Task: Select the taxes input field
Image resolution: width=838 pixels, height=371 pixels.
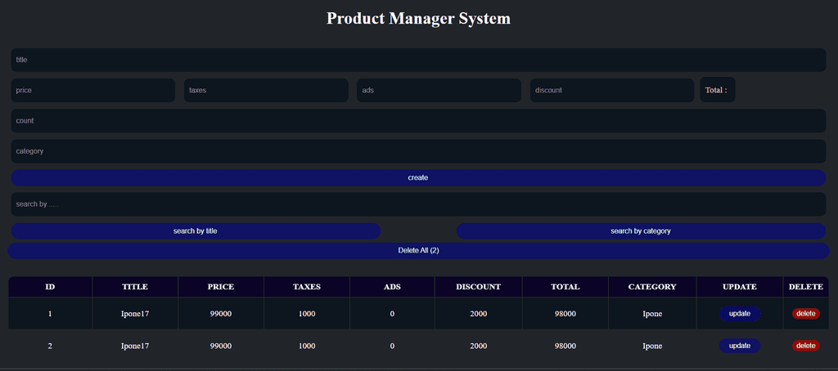Action: tap(266, 90)
